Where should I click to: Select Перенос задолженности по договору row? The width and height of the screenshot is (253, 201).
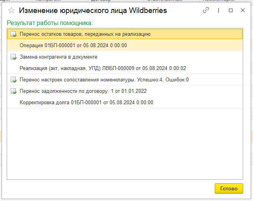[x=125, y=91]
